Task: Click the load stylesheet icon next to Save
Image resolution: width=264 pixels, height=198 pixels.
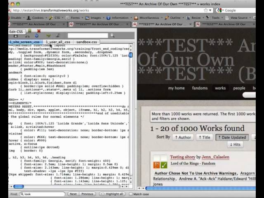Action: 27,35
